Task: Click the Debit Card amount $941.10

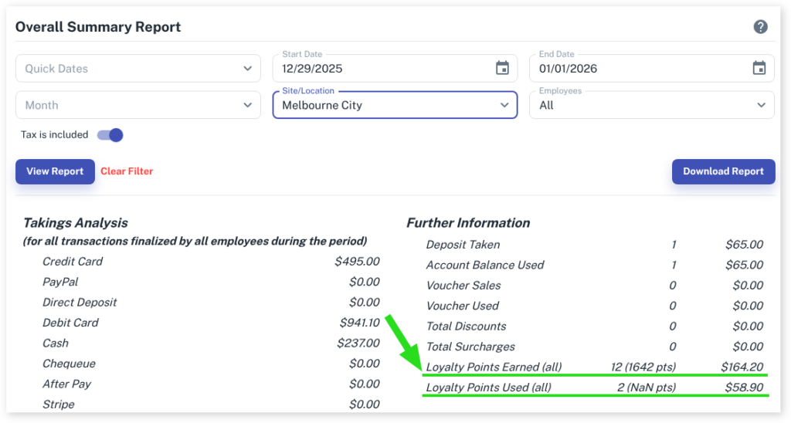Action: click(359, 323)
